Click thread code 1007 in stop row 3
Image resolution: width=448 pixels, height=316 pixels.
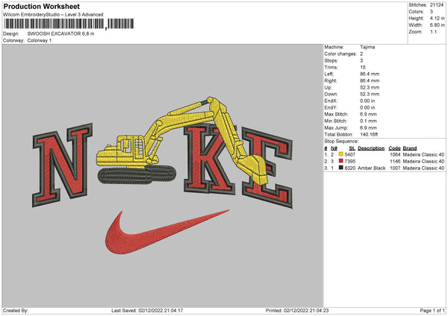pyautogui.click(x=395, y=168)
